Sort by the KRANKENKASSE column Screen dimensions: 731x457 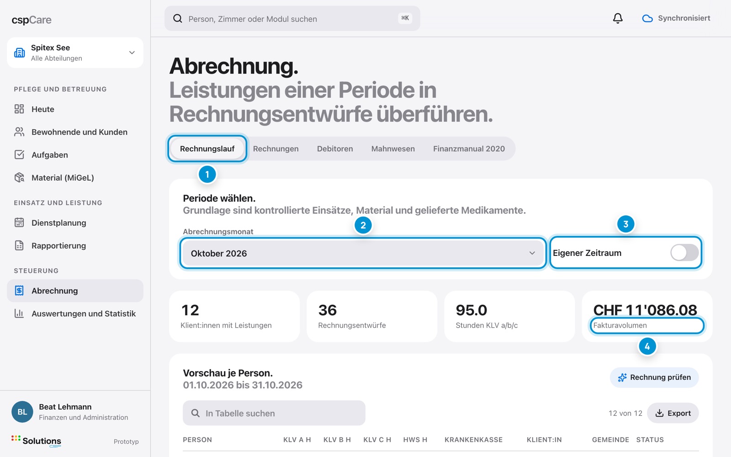point(473,440)
